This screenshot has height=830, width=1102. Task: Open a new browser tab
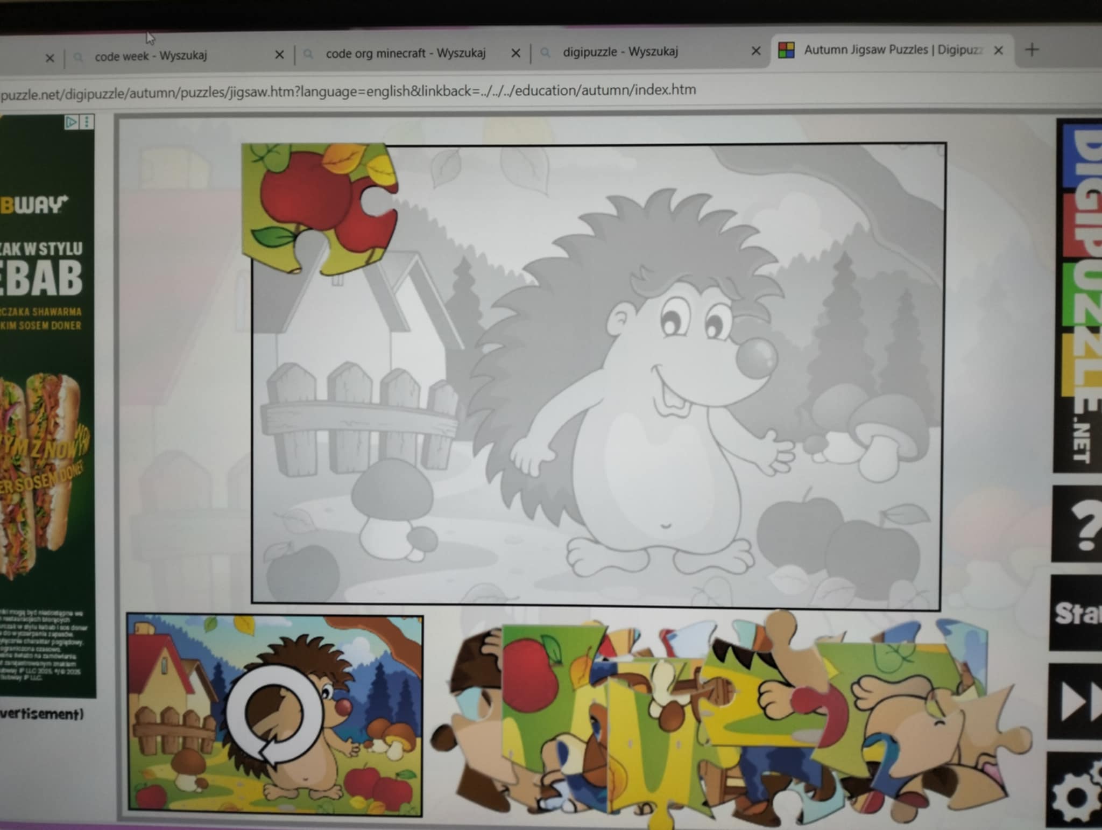1032,50
